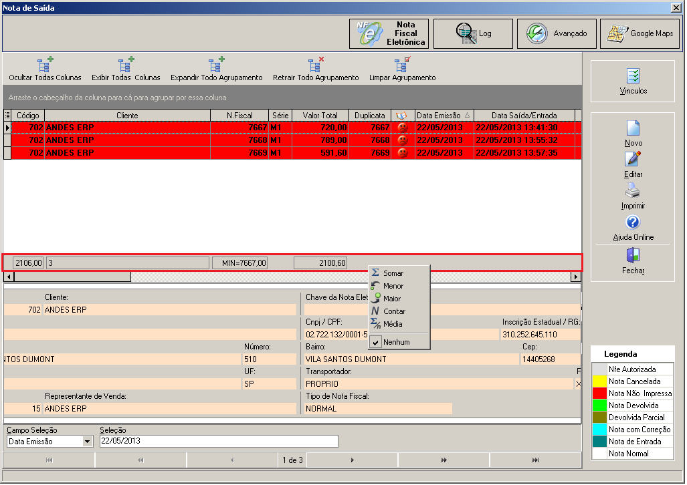
Task: Open Nota Fiscal Eletrônica button
Action: coord(389,33)
